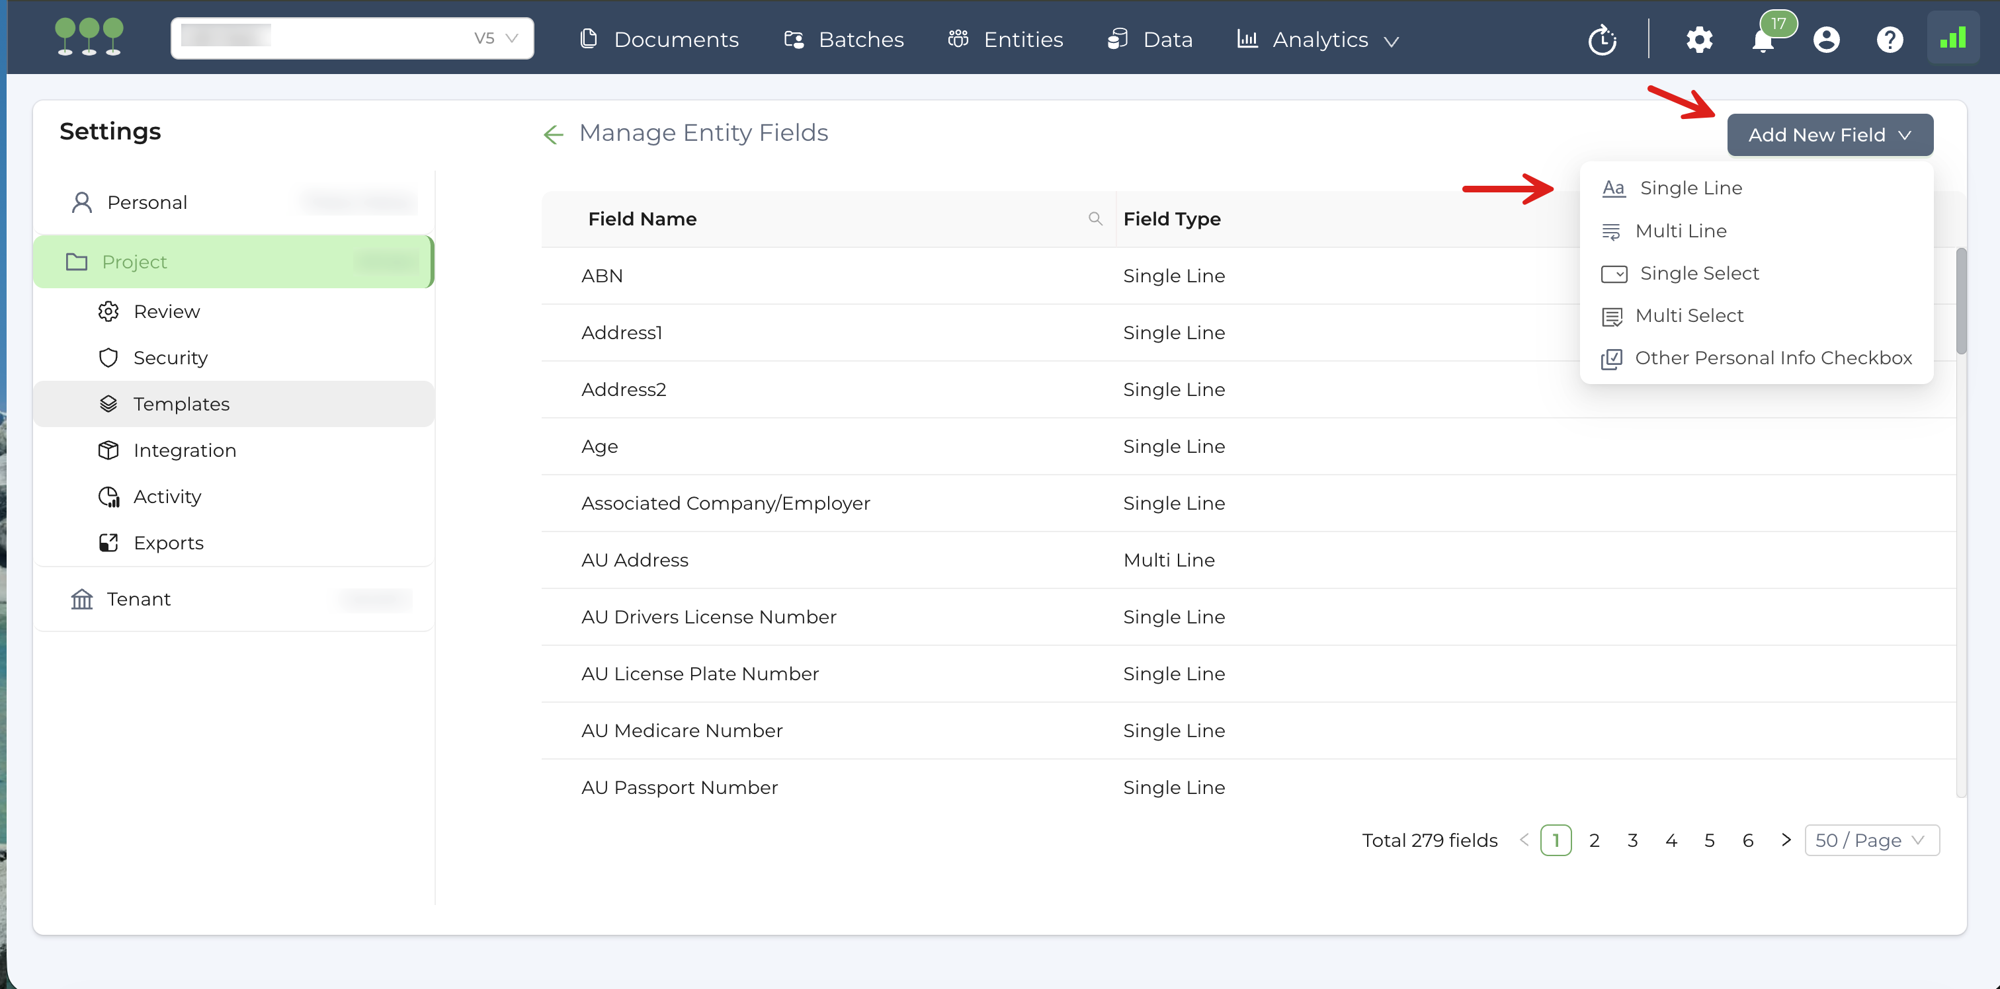Click the tree logo icon
The image size is (2000, 989).
[89, 37]
